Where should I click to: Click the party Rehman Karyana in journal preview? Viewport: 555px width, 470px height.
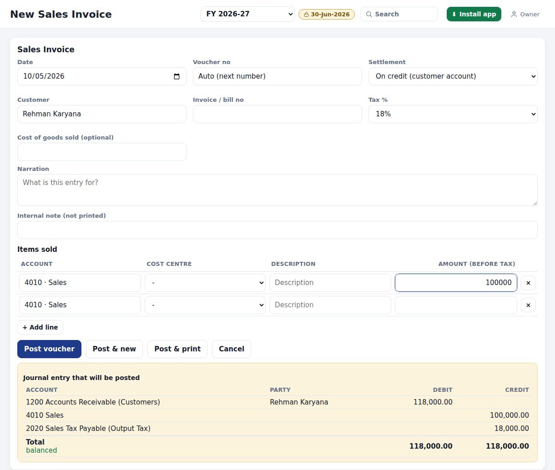click(299, 402)
